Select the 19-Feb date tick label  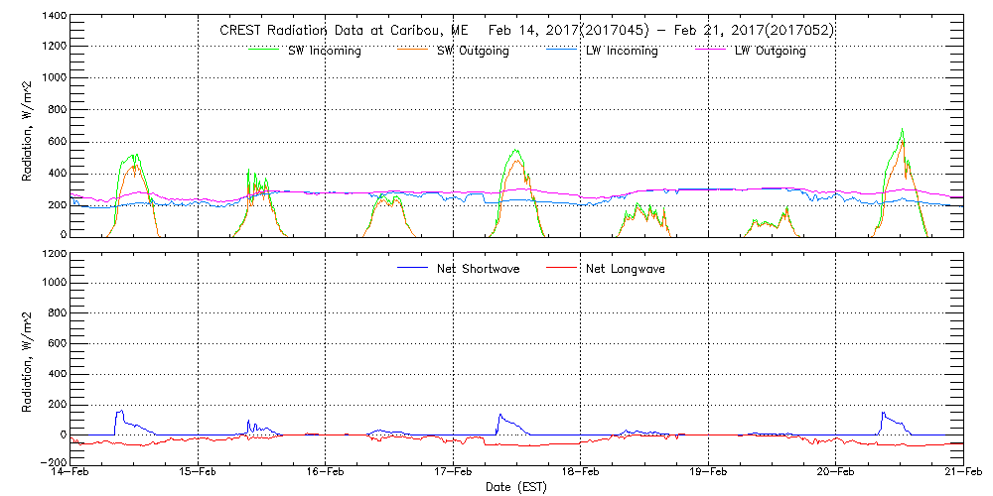click(708, 473)
